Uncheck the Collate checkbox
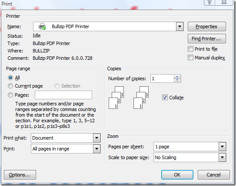Image resolution: width=236 pixels, height=186 pixels. click(165, 98)
